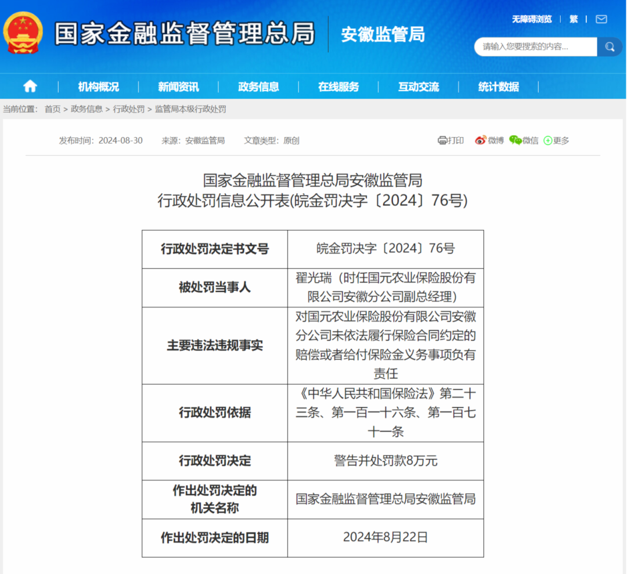Click the search magnifier button
The height and width of the screenshot is (574, 627).
point(610,47)
